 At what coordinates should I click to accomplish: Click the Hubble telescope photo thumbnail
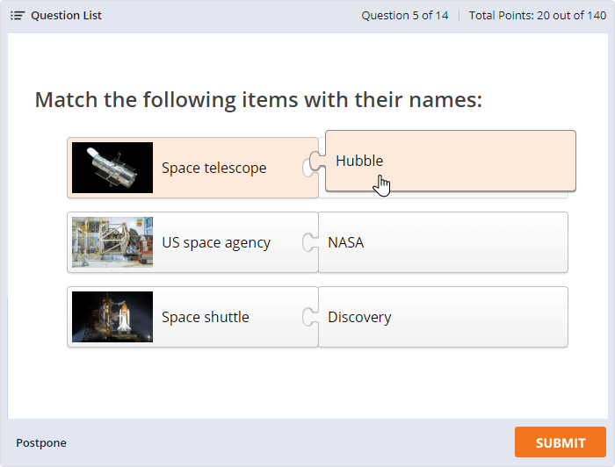pos(112,168)
